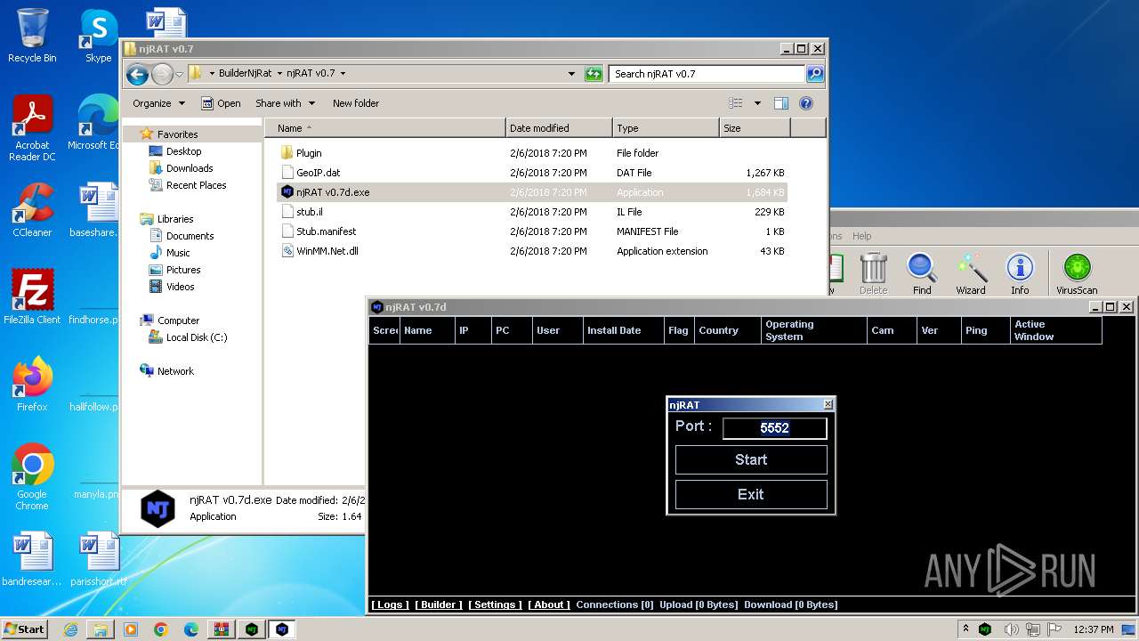1139x641 pixels.
Task: Click the Windows Media Player taskbar icon
Action: 131,629
